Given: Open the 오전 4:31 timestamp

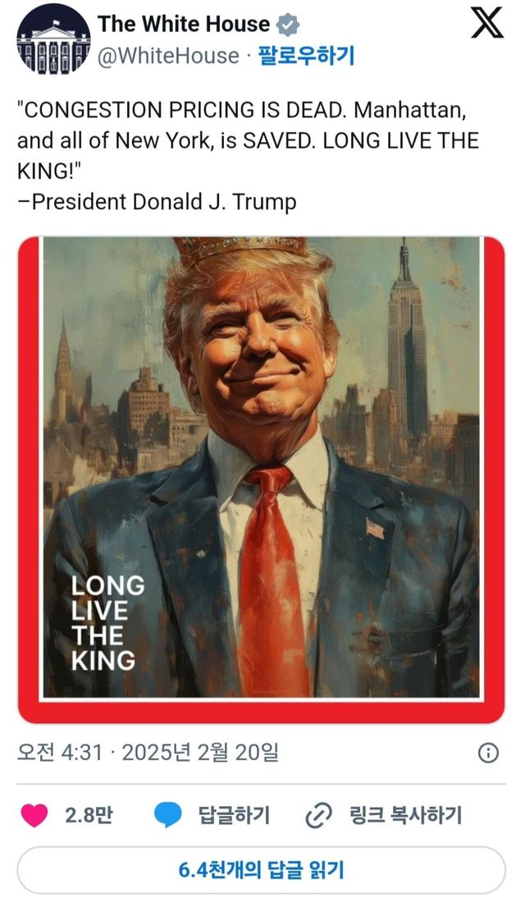Looking at the screenshot, I should click(x=60, y=752).
